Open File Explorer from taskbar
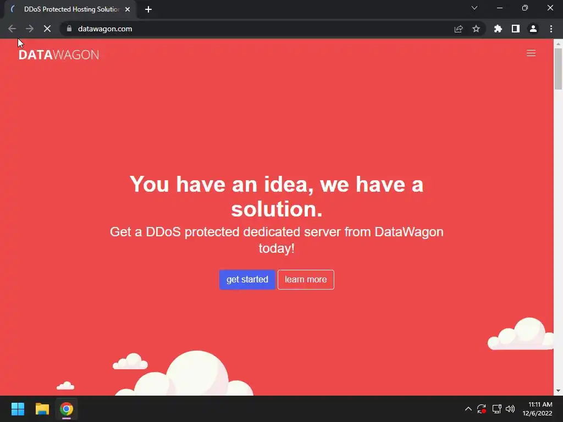The height and width of the screenshot is (422, 563). tap(42, 409)
